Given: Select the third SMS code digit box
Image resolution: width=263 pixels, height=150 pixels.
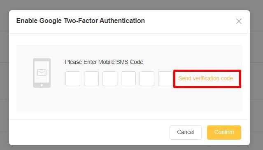Looking at the screenshot, I should pos(110,79).
